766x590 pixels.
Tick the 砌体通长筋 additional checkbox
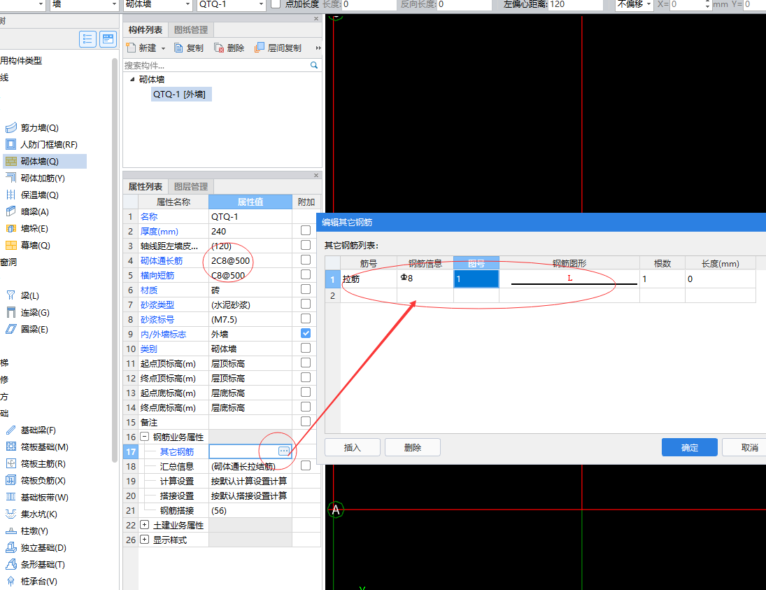[306, 260]
